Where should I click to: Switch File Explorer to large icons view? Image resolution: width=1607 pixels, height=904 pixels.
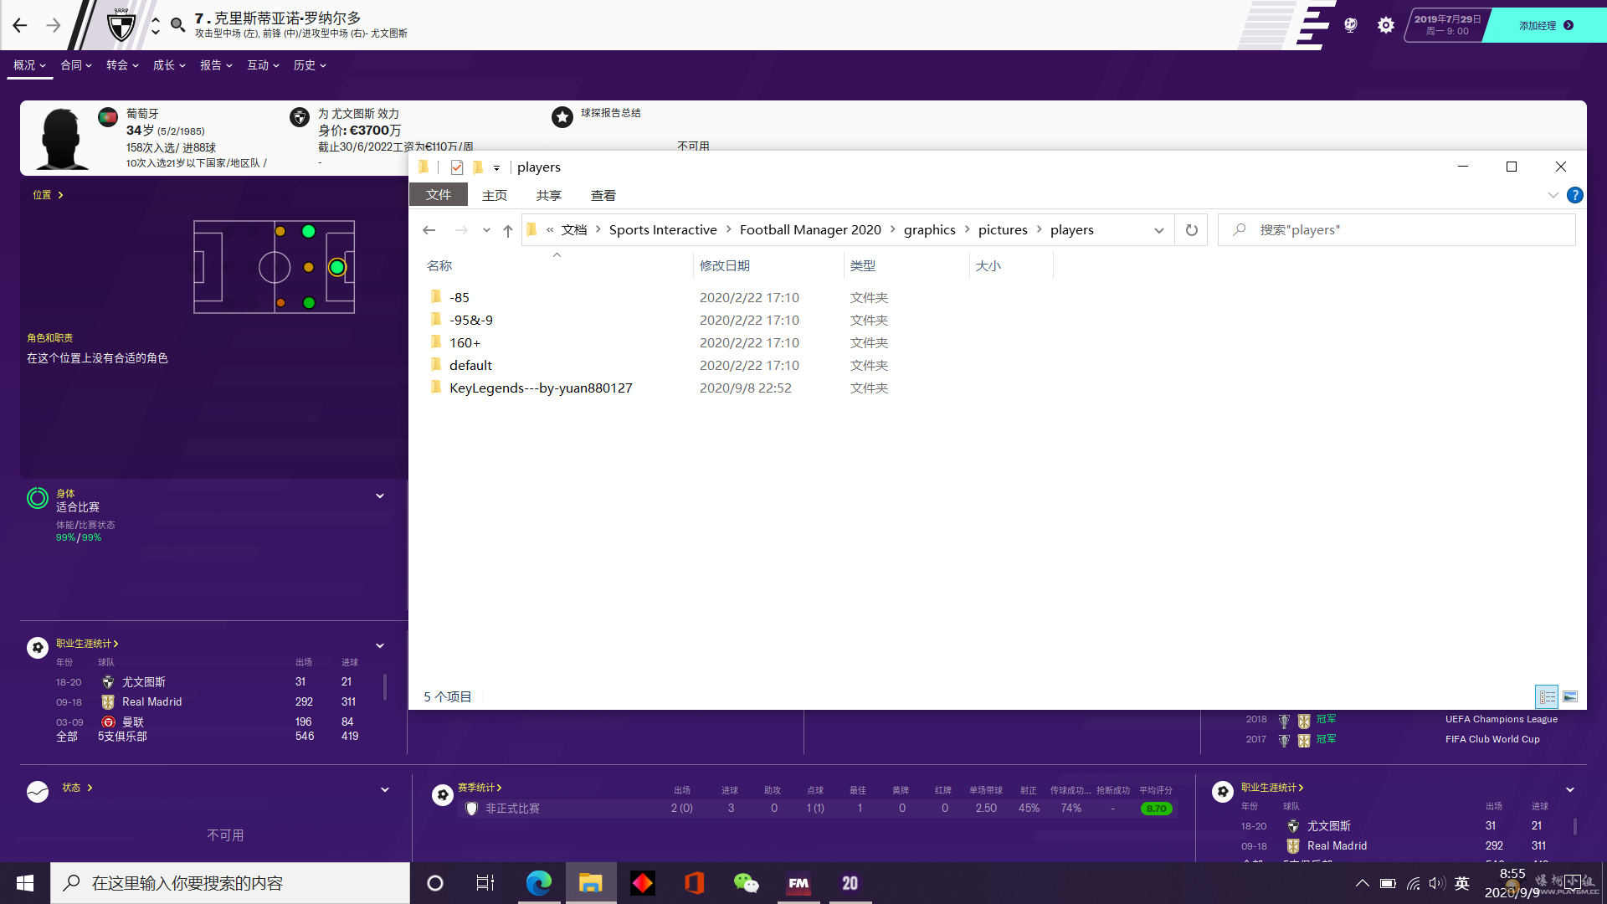1570,696
